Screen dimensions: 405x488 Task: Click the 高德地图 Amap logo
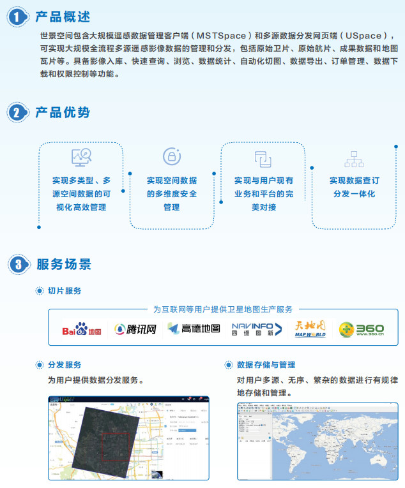coord(194,329)
